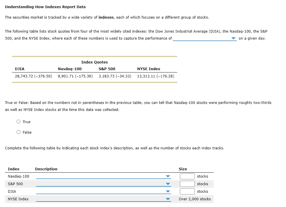Image resolution: width=286 pixels, height=207 pixels.
Task: Click the DJIA quote 28,743.72 (−376.50)
Action: pos(33,76)
